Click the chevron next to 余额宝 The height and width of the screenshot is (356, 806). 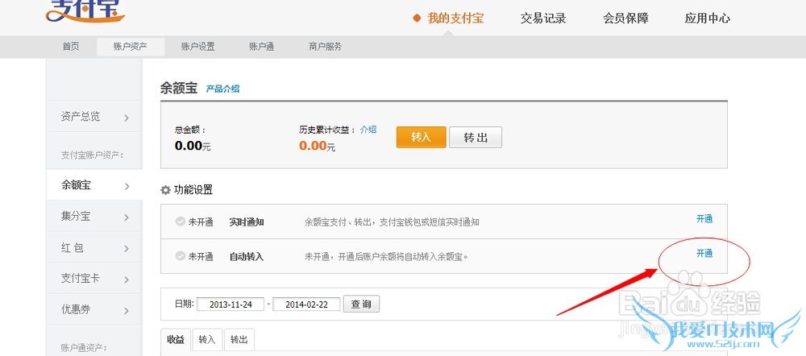click(x=127, y=187)
